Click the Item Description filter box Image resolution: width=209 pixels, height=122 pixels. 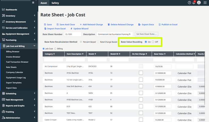(x=75, y=60)
